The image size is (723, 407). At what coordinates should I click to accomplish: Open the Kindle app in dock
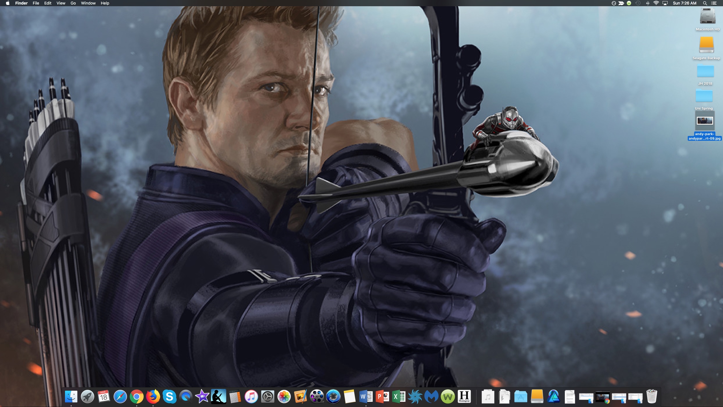tap(219, 397)
